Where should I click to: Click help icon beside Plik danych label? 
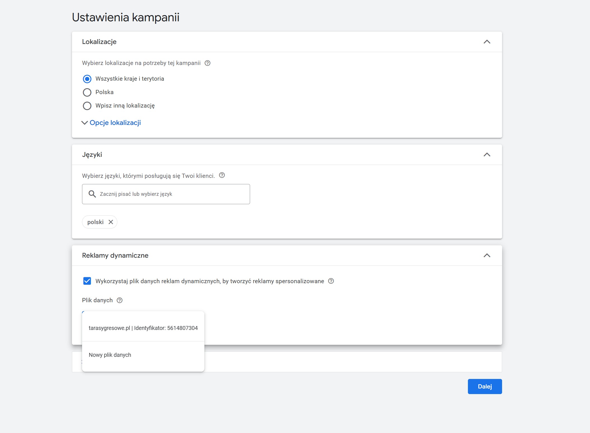(120, 300)
